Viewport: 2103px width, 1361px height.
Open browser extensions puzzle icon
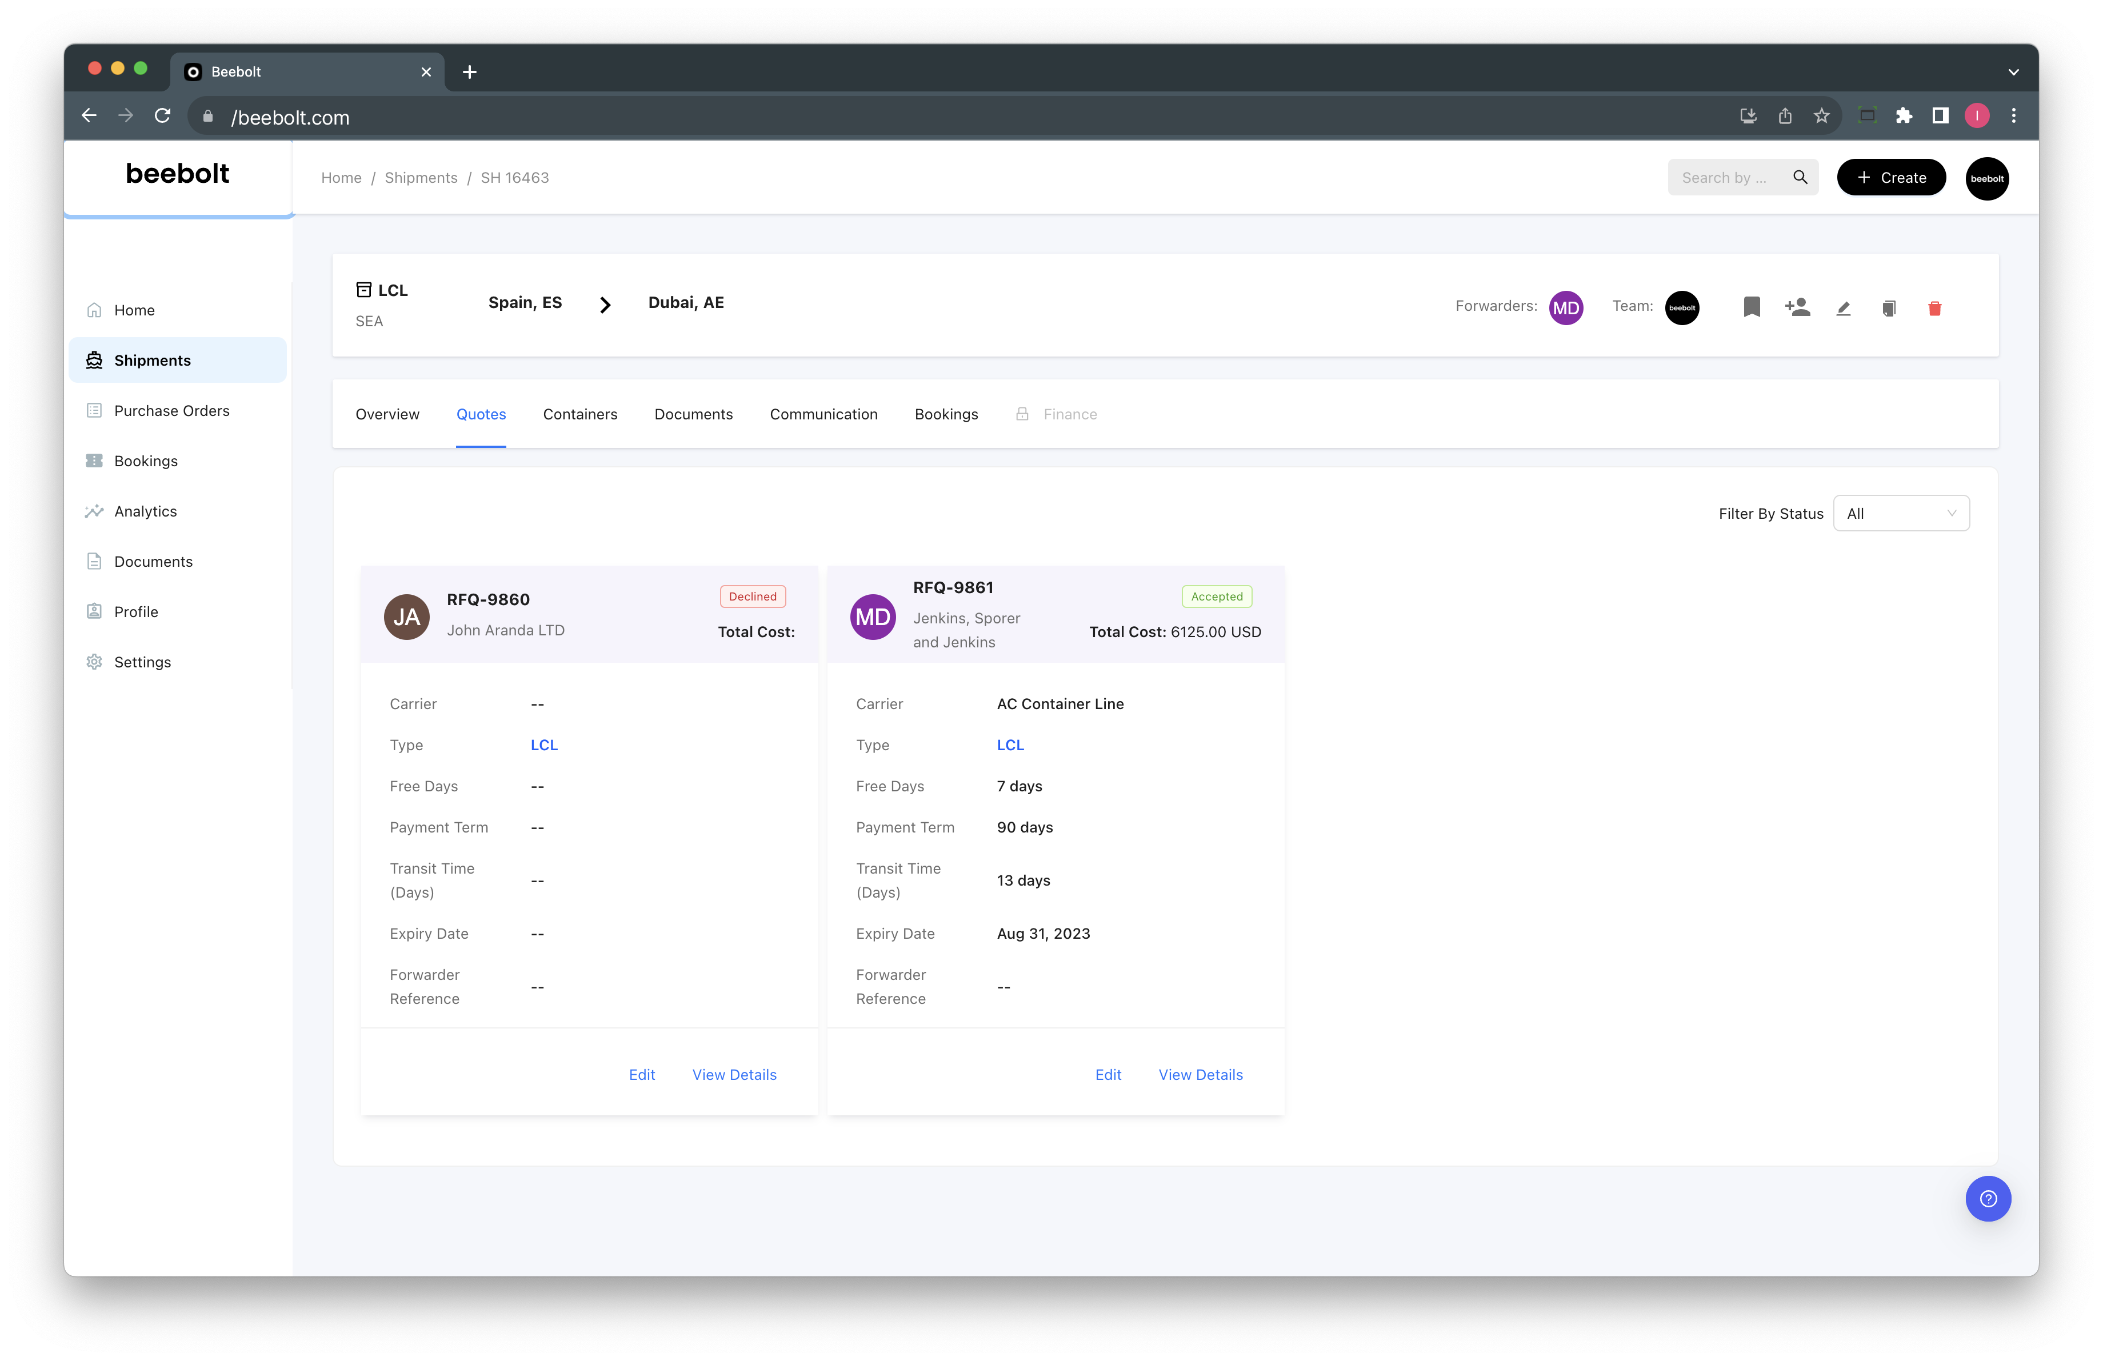coord(1904,115)
